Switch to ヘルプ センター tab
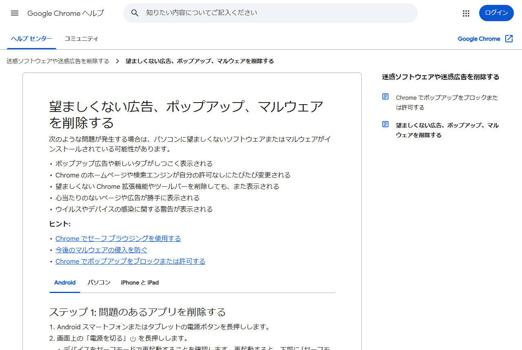 [x=31, y=39]
